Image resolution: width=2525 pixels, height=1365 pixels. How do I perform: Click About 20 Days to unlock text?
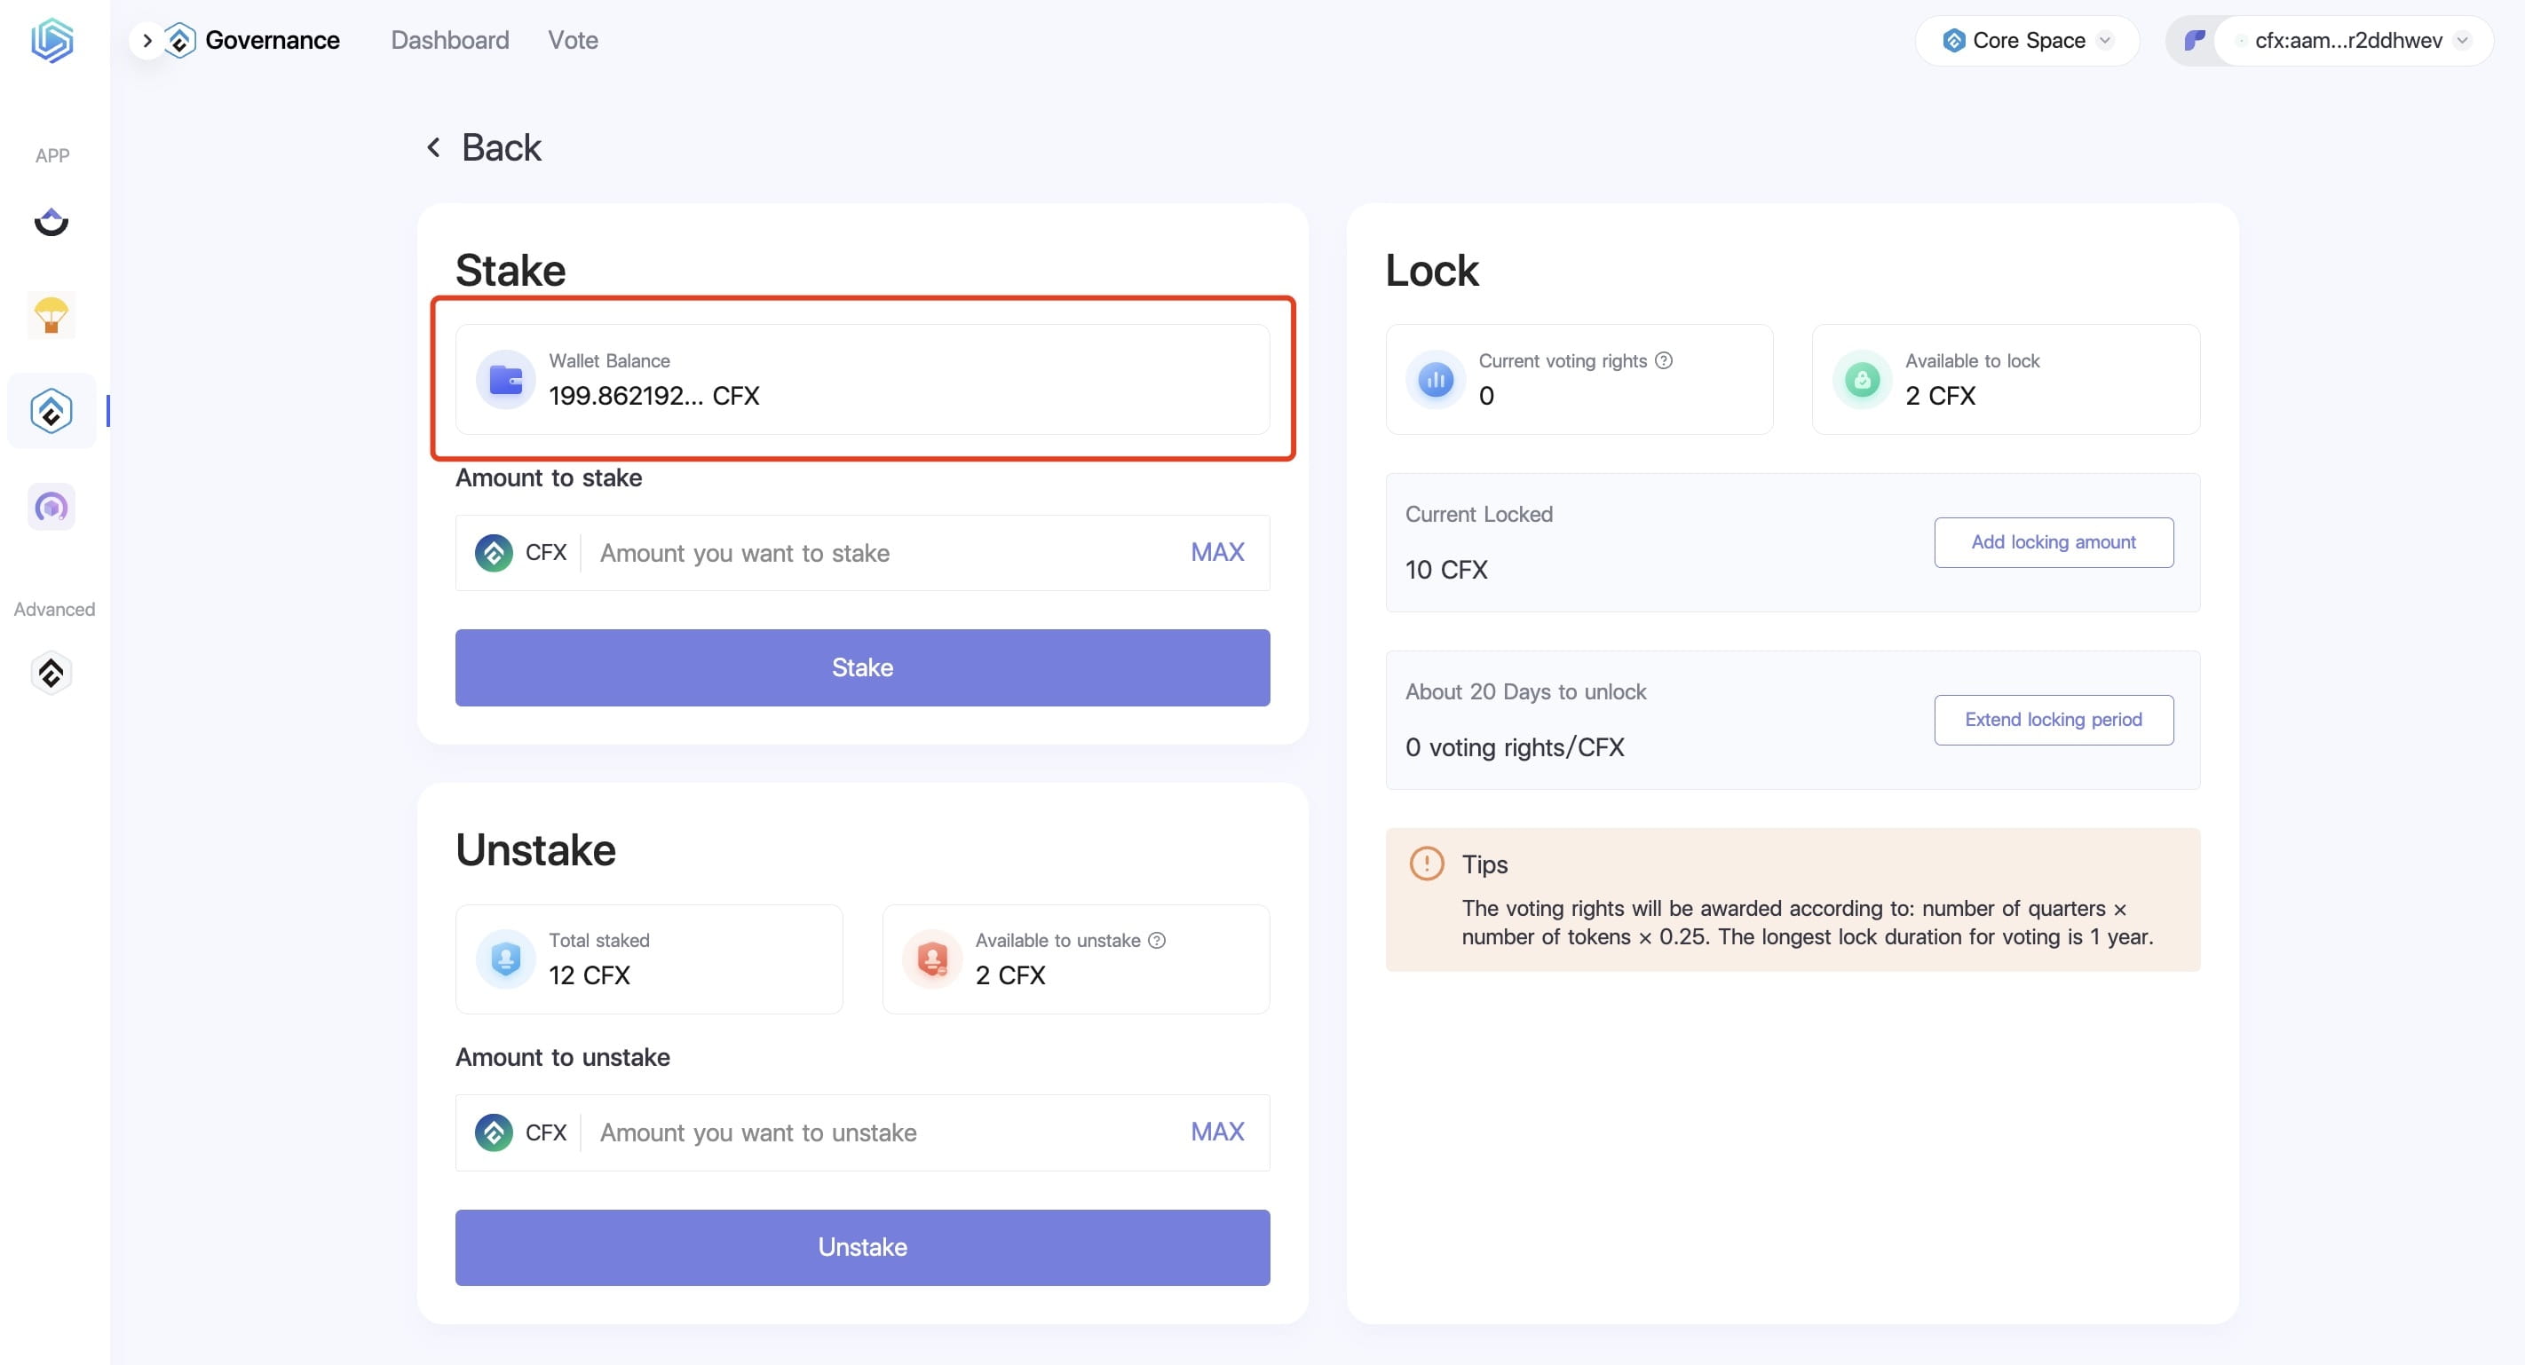[x=1525, y=691]
